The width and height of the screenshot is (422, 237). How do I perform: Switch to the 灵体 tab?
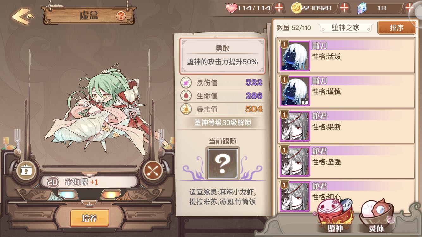click(377, 216)
